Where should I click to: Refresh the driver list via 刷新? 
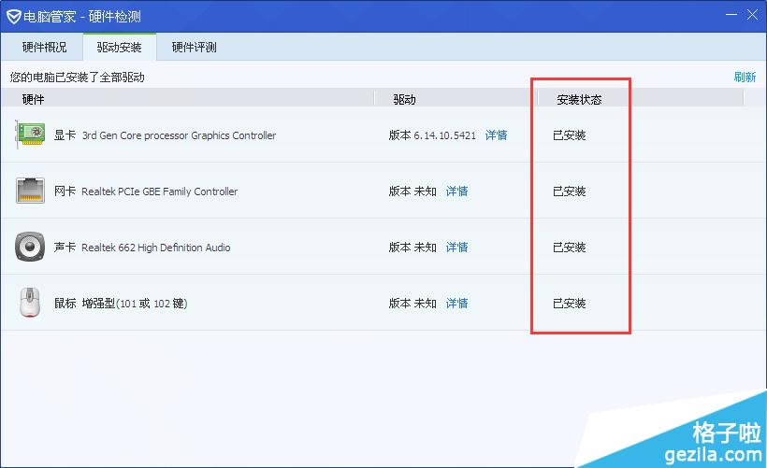745,78
